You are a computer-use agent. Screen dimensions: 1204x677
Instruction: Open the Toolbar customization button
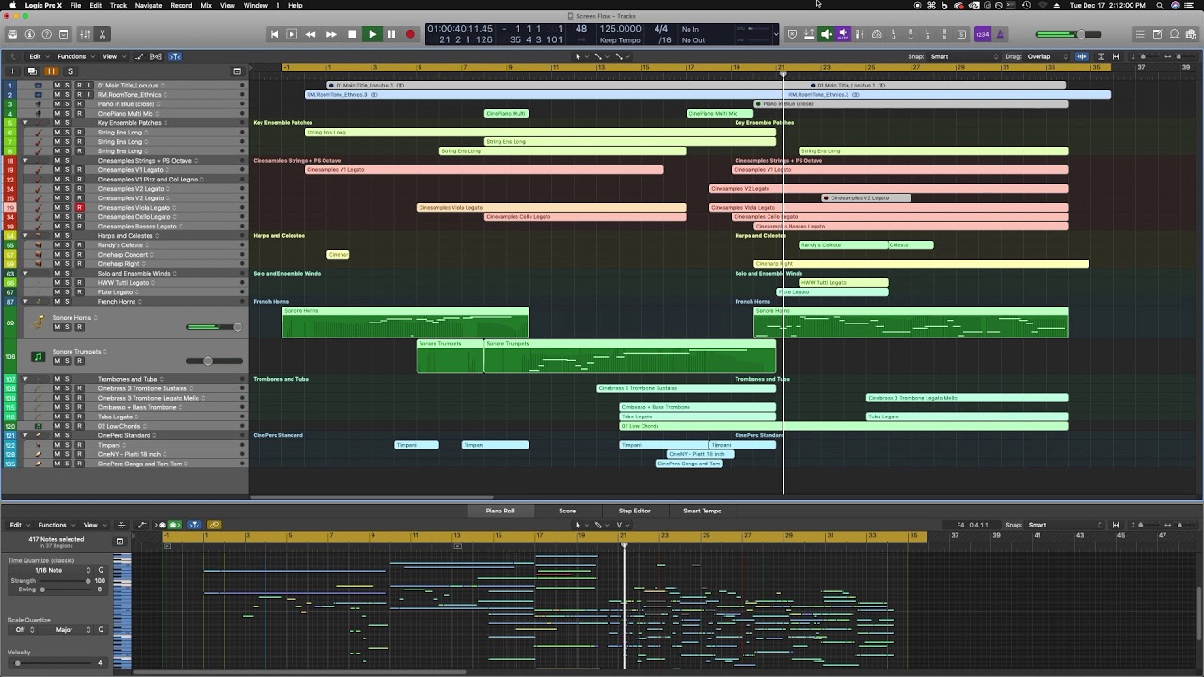[64, 34]
